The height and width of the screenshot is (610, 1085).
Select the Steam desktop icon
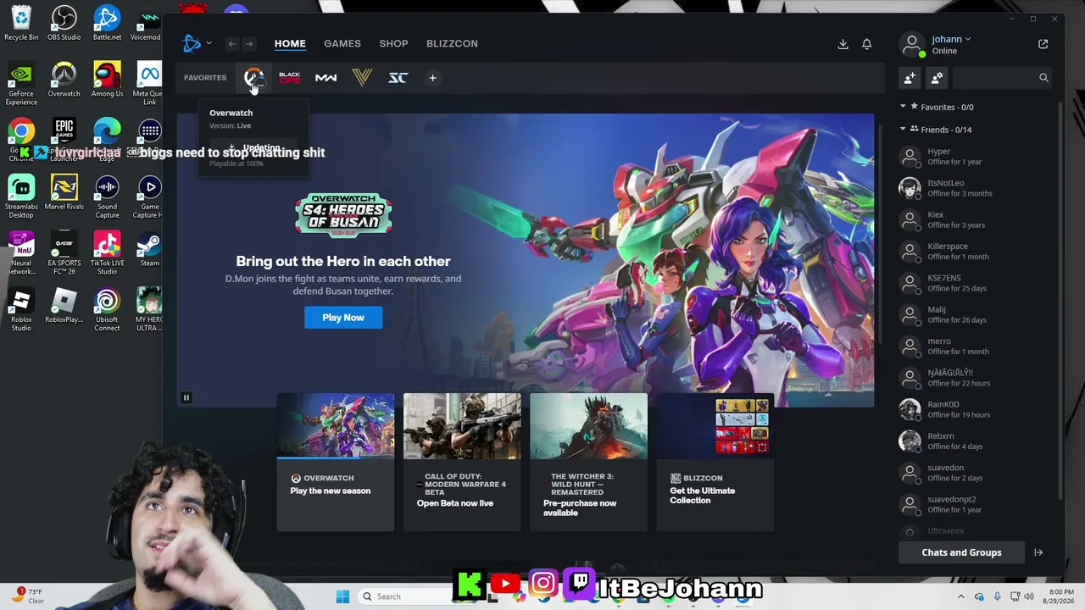click(150, 249)
